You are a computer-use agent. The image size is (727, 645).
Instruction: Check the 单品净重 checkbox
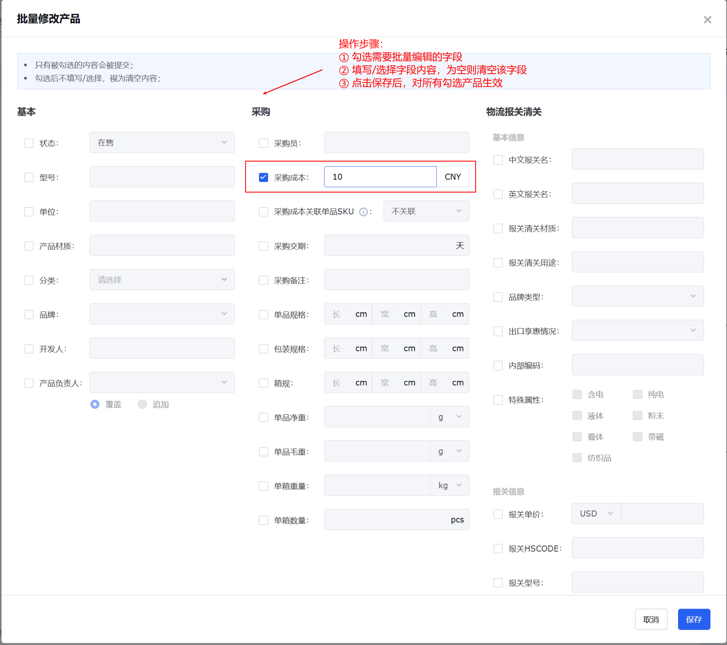(x=264, y=418)
